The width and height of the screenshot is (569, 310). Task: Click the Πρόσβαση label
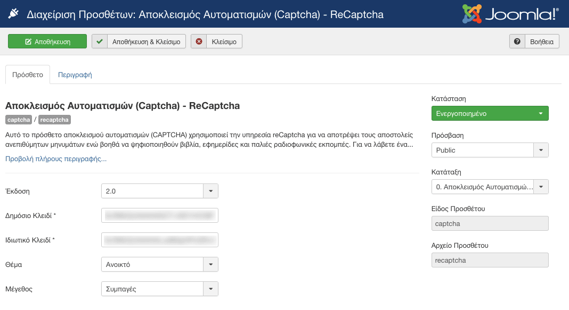(x=448, y=136)
